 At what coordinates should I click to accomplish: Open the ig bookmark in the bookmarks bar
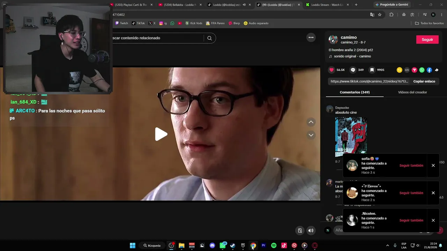163,23
